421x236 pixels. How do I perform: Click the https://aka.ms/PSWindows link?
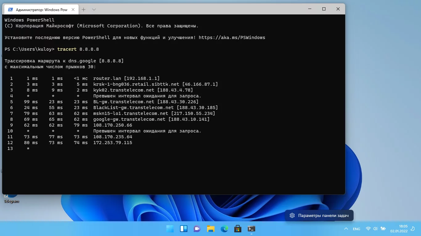232,37
